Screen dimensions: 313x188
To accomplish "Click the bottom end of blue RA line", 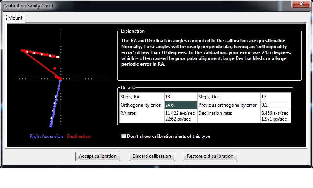I will [51, 126].
